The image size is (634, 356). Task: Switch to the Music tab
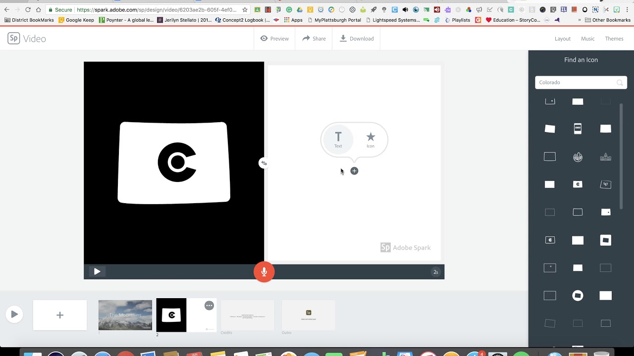click(x=587, y=38)
